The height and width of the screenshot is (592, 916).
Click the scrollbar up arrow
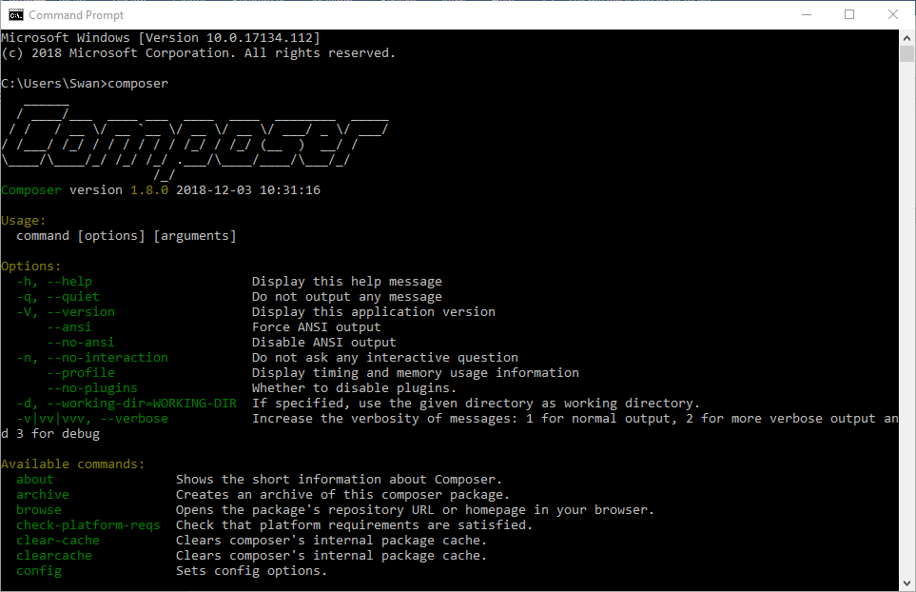pyautogui.click(x=907, y=37)
